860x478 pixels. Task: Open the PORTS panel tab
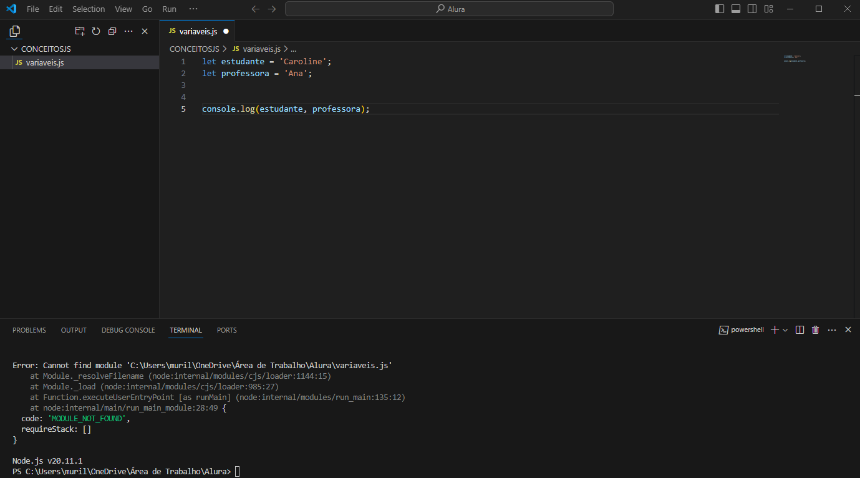tap(227, 330)
